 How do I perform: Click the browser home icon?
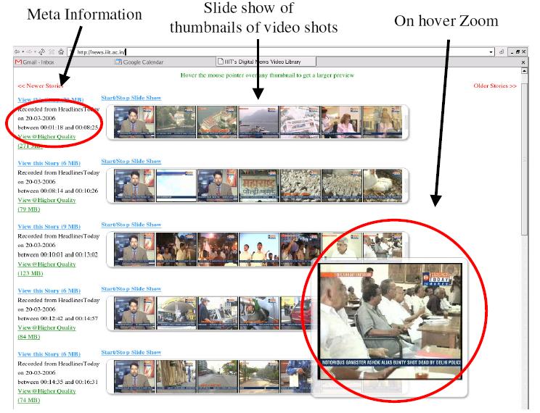tap(62, 52)
